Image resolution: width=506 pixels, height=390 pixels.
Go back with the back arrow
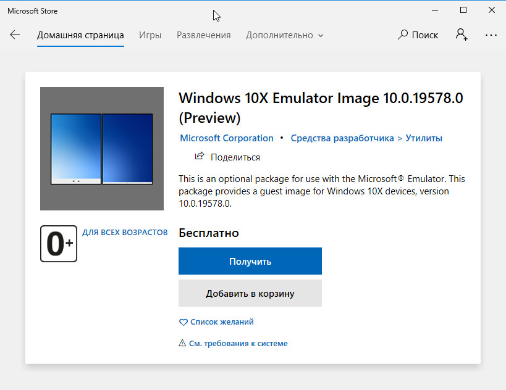click(x=15, y=35)
